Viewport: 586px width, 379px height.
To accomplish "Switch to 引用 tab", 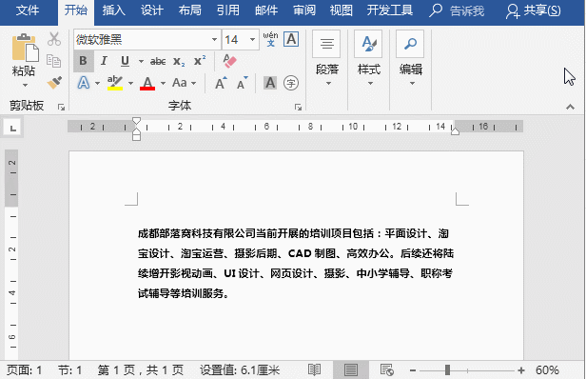I will pyautogui.click(x=228, y=10).
